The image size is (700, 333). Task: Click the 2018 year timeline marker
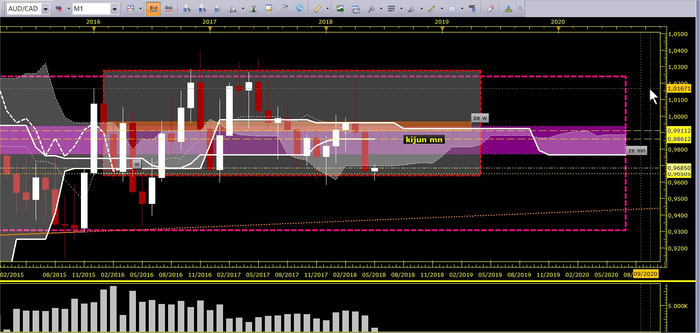(326, 22)
